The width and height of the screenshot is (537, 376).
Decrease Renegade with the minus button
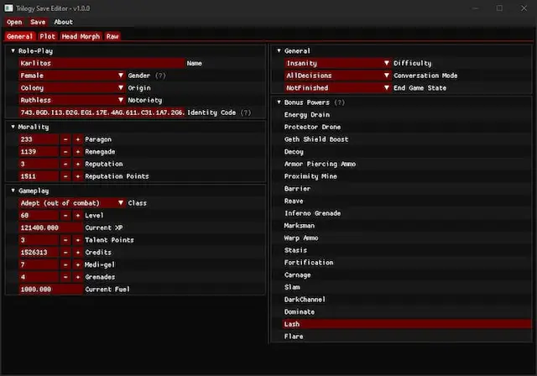coord(65,151)
